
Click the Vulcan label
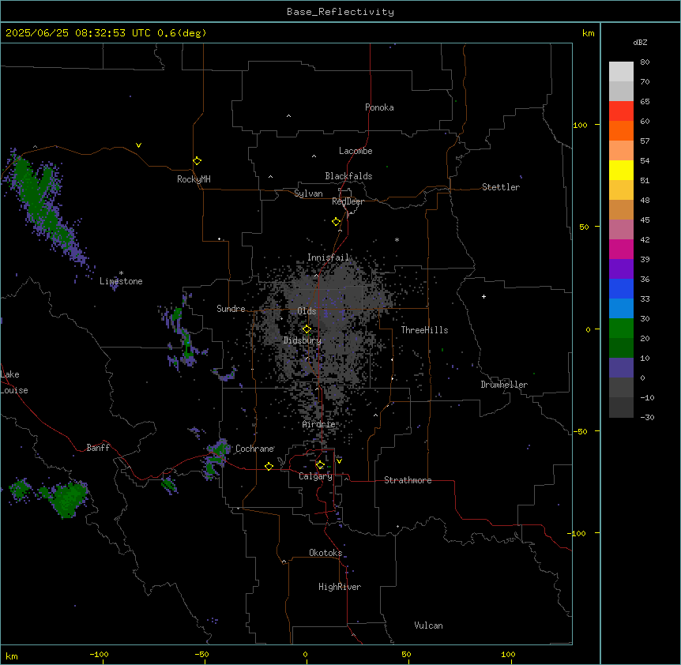tap(429, 626)
